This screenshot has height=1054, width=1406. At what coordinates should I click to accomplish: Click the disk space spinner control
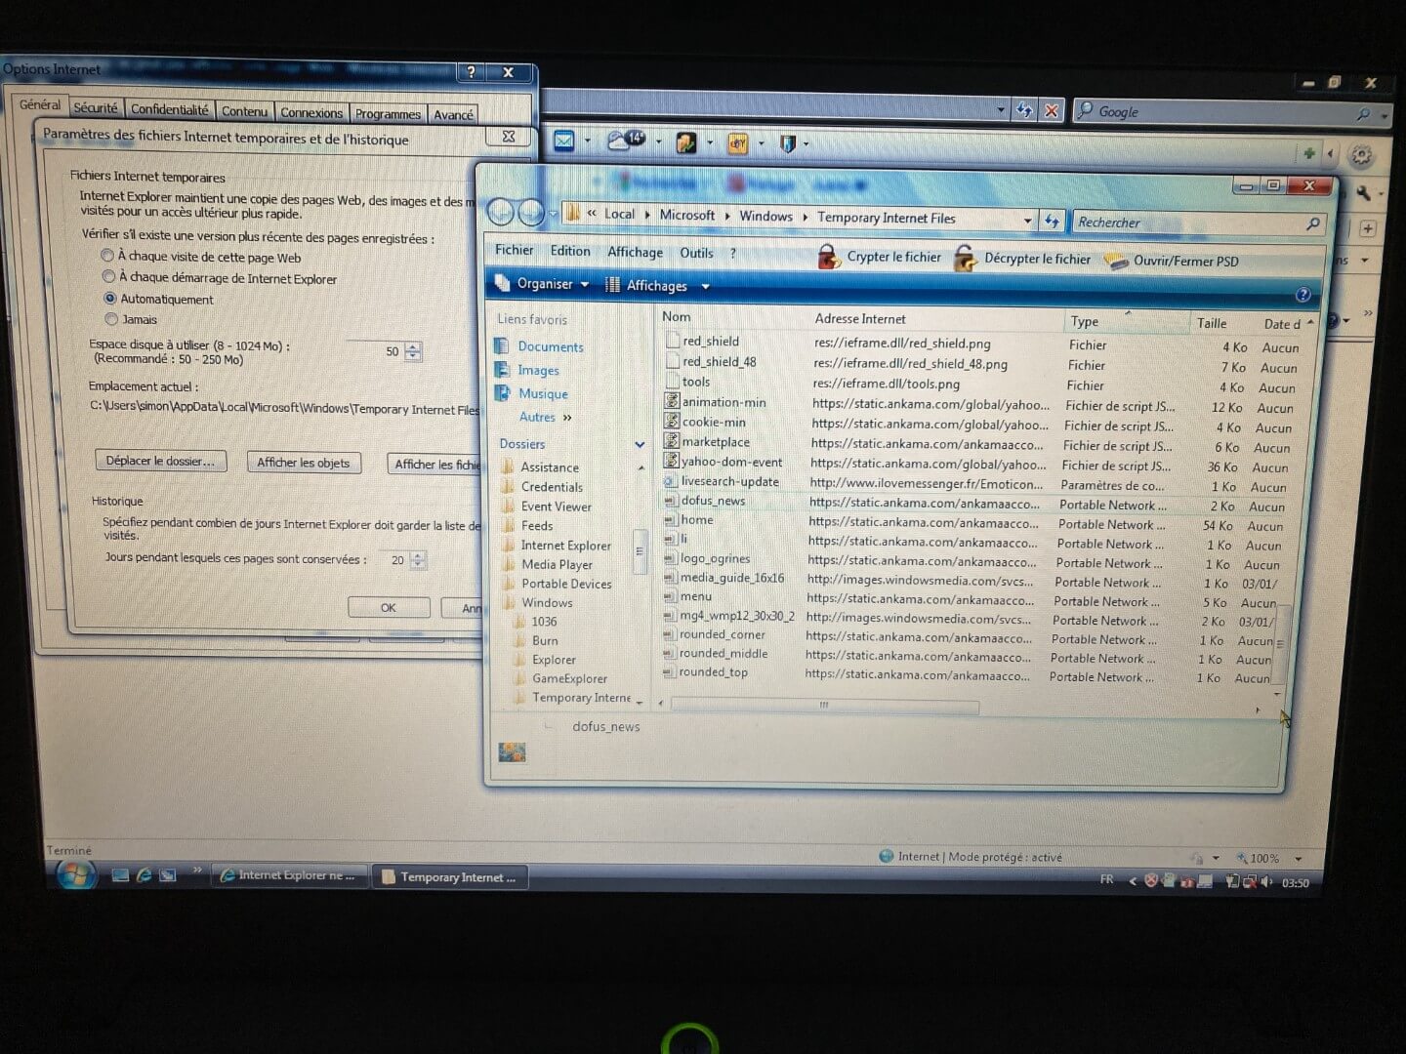click(414, 351)
